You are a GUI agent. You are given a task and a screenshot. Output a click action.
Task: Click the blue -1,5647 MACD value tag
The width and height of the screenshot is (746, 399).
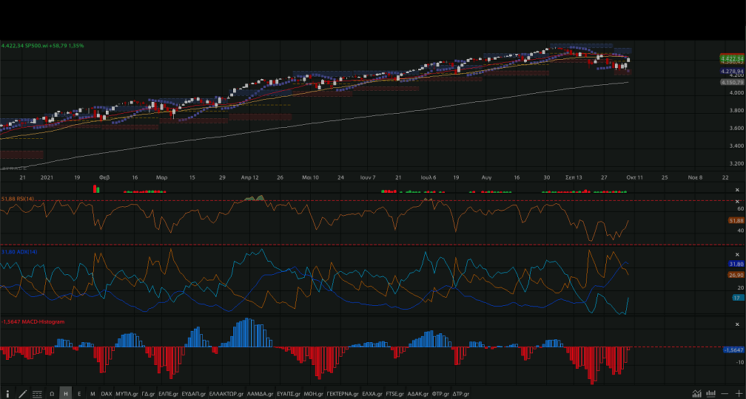point(733,349)
